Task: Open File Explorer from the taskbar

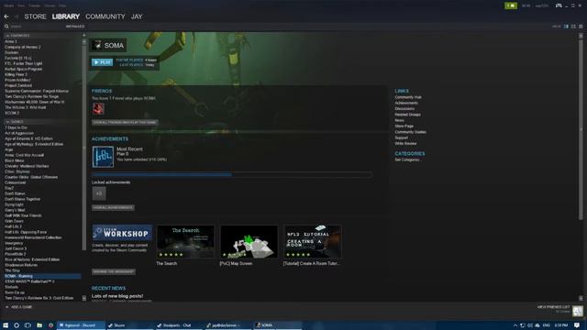Action: (x=39, y=325)
